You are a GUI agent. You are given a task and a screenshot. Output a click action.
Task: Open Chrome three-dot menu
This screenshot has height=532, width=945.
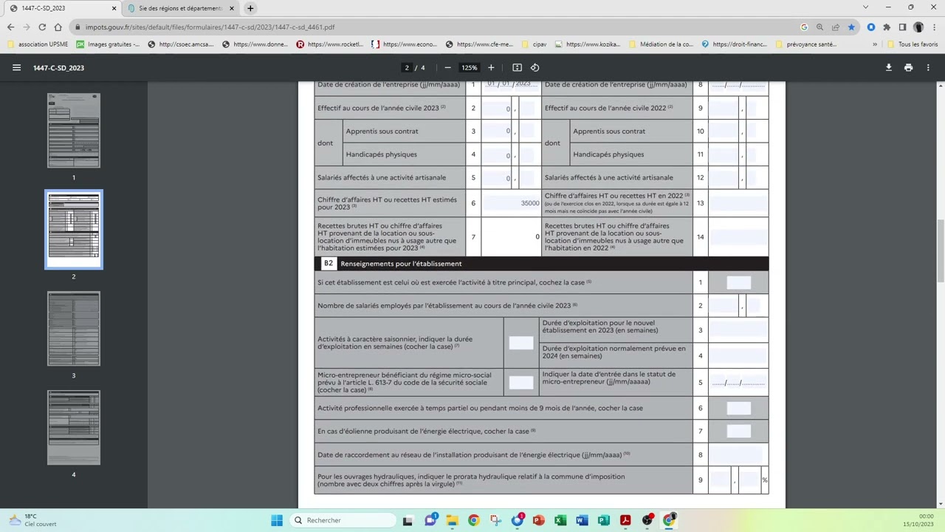(933, 27)
